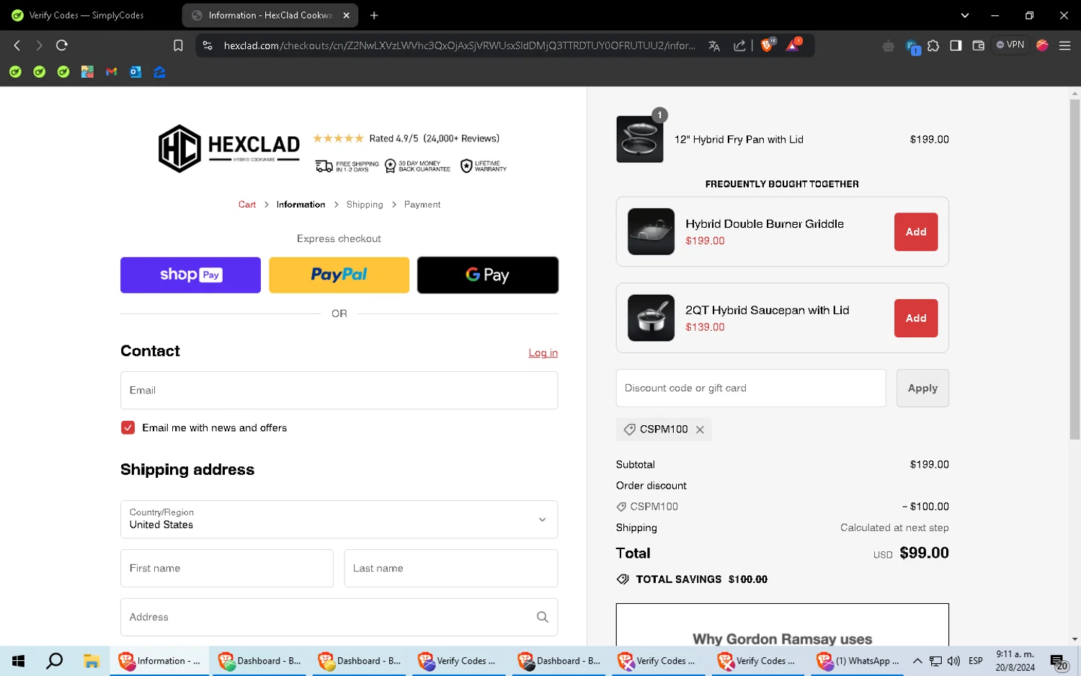Open the extensions puzzle icon
Image resolution: width=1081 pixels, height=676 pixels.
(933, 45)
